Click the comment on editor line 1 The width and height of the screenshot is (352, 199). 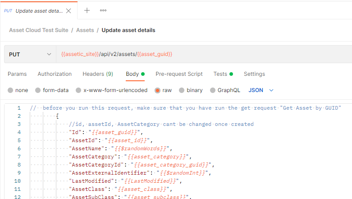tap(185, 108)
